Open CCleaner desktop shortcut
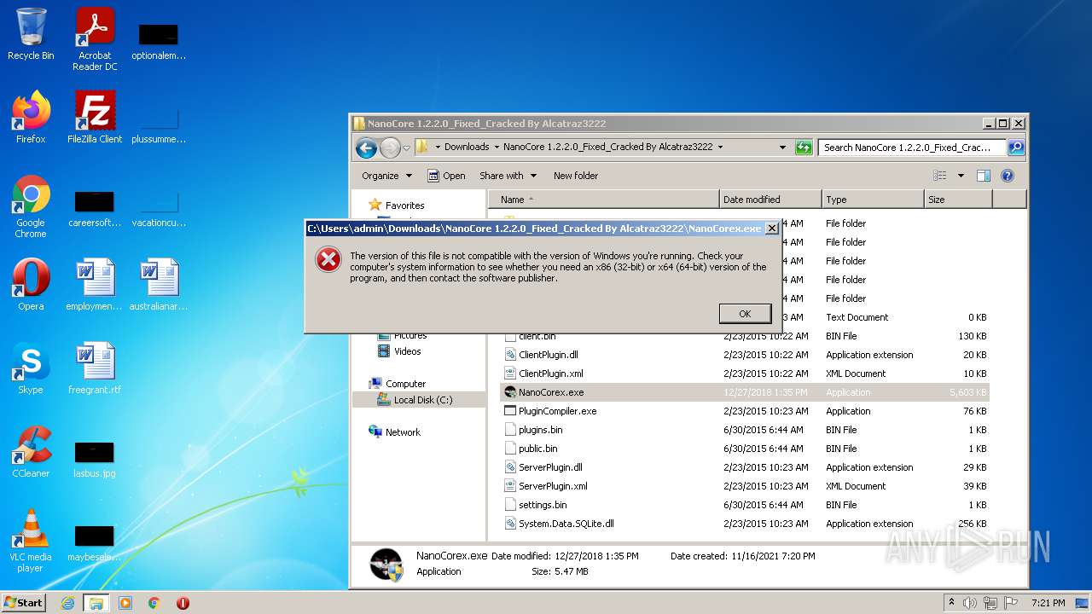This screenshot has width=1092, height=614. click(31, 452)
